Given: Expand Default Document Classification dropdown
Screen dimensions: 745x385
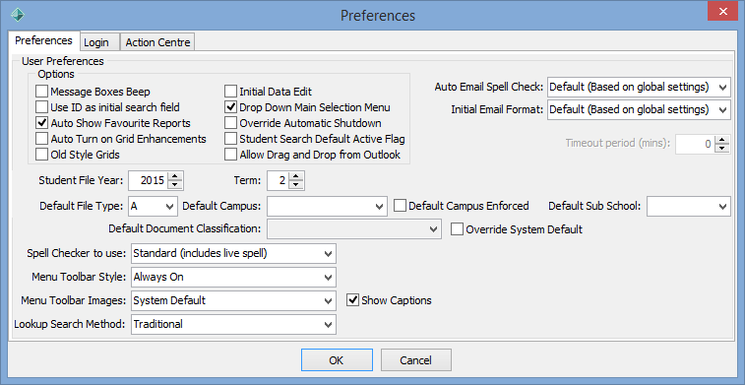Looking at the screenshot, I should [x=354, y=229].
